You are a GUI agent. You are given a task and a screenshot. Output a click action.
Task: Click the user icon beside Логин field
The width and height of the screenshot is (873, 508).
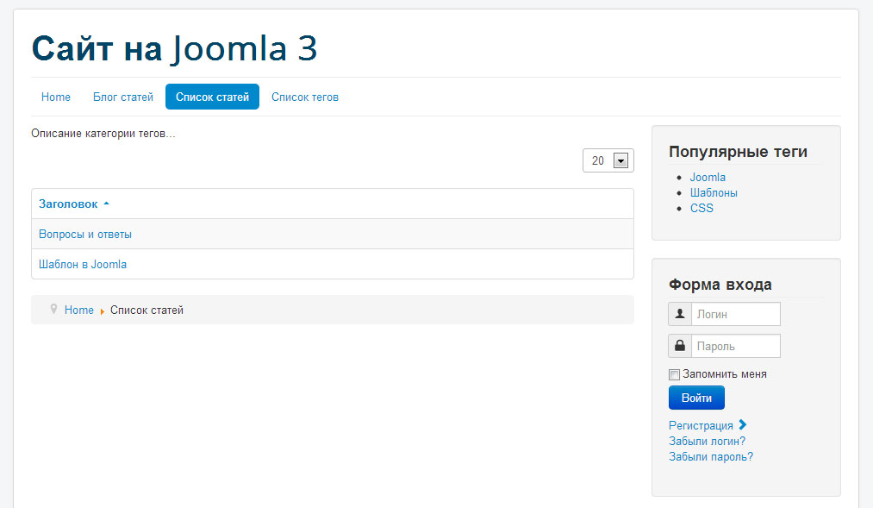(x=680, y=314)
